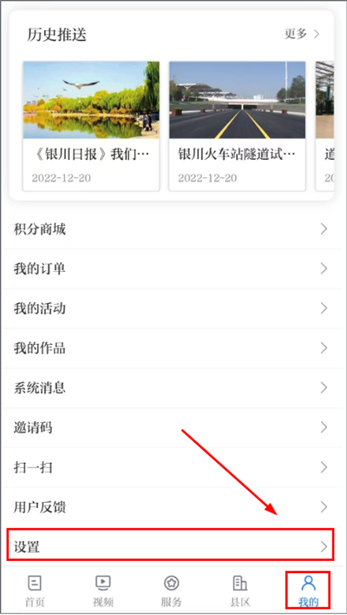Open 设置 settings row
This screenshot has width=347, height=615.
[x=171, y=545]
